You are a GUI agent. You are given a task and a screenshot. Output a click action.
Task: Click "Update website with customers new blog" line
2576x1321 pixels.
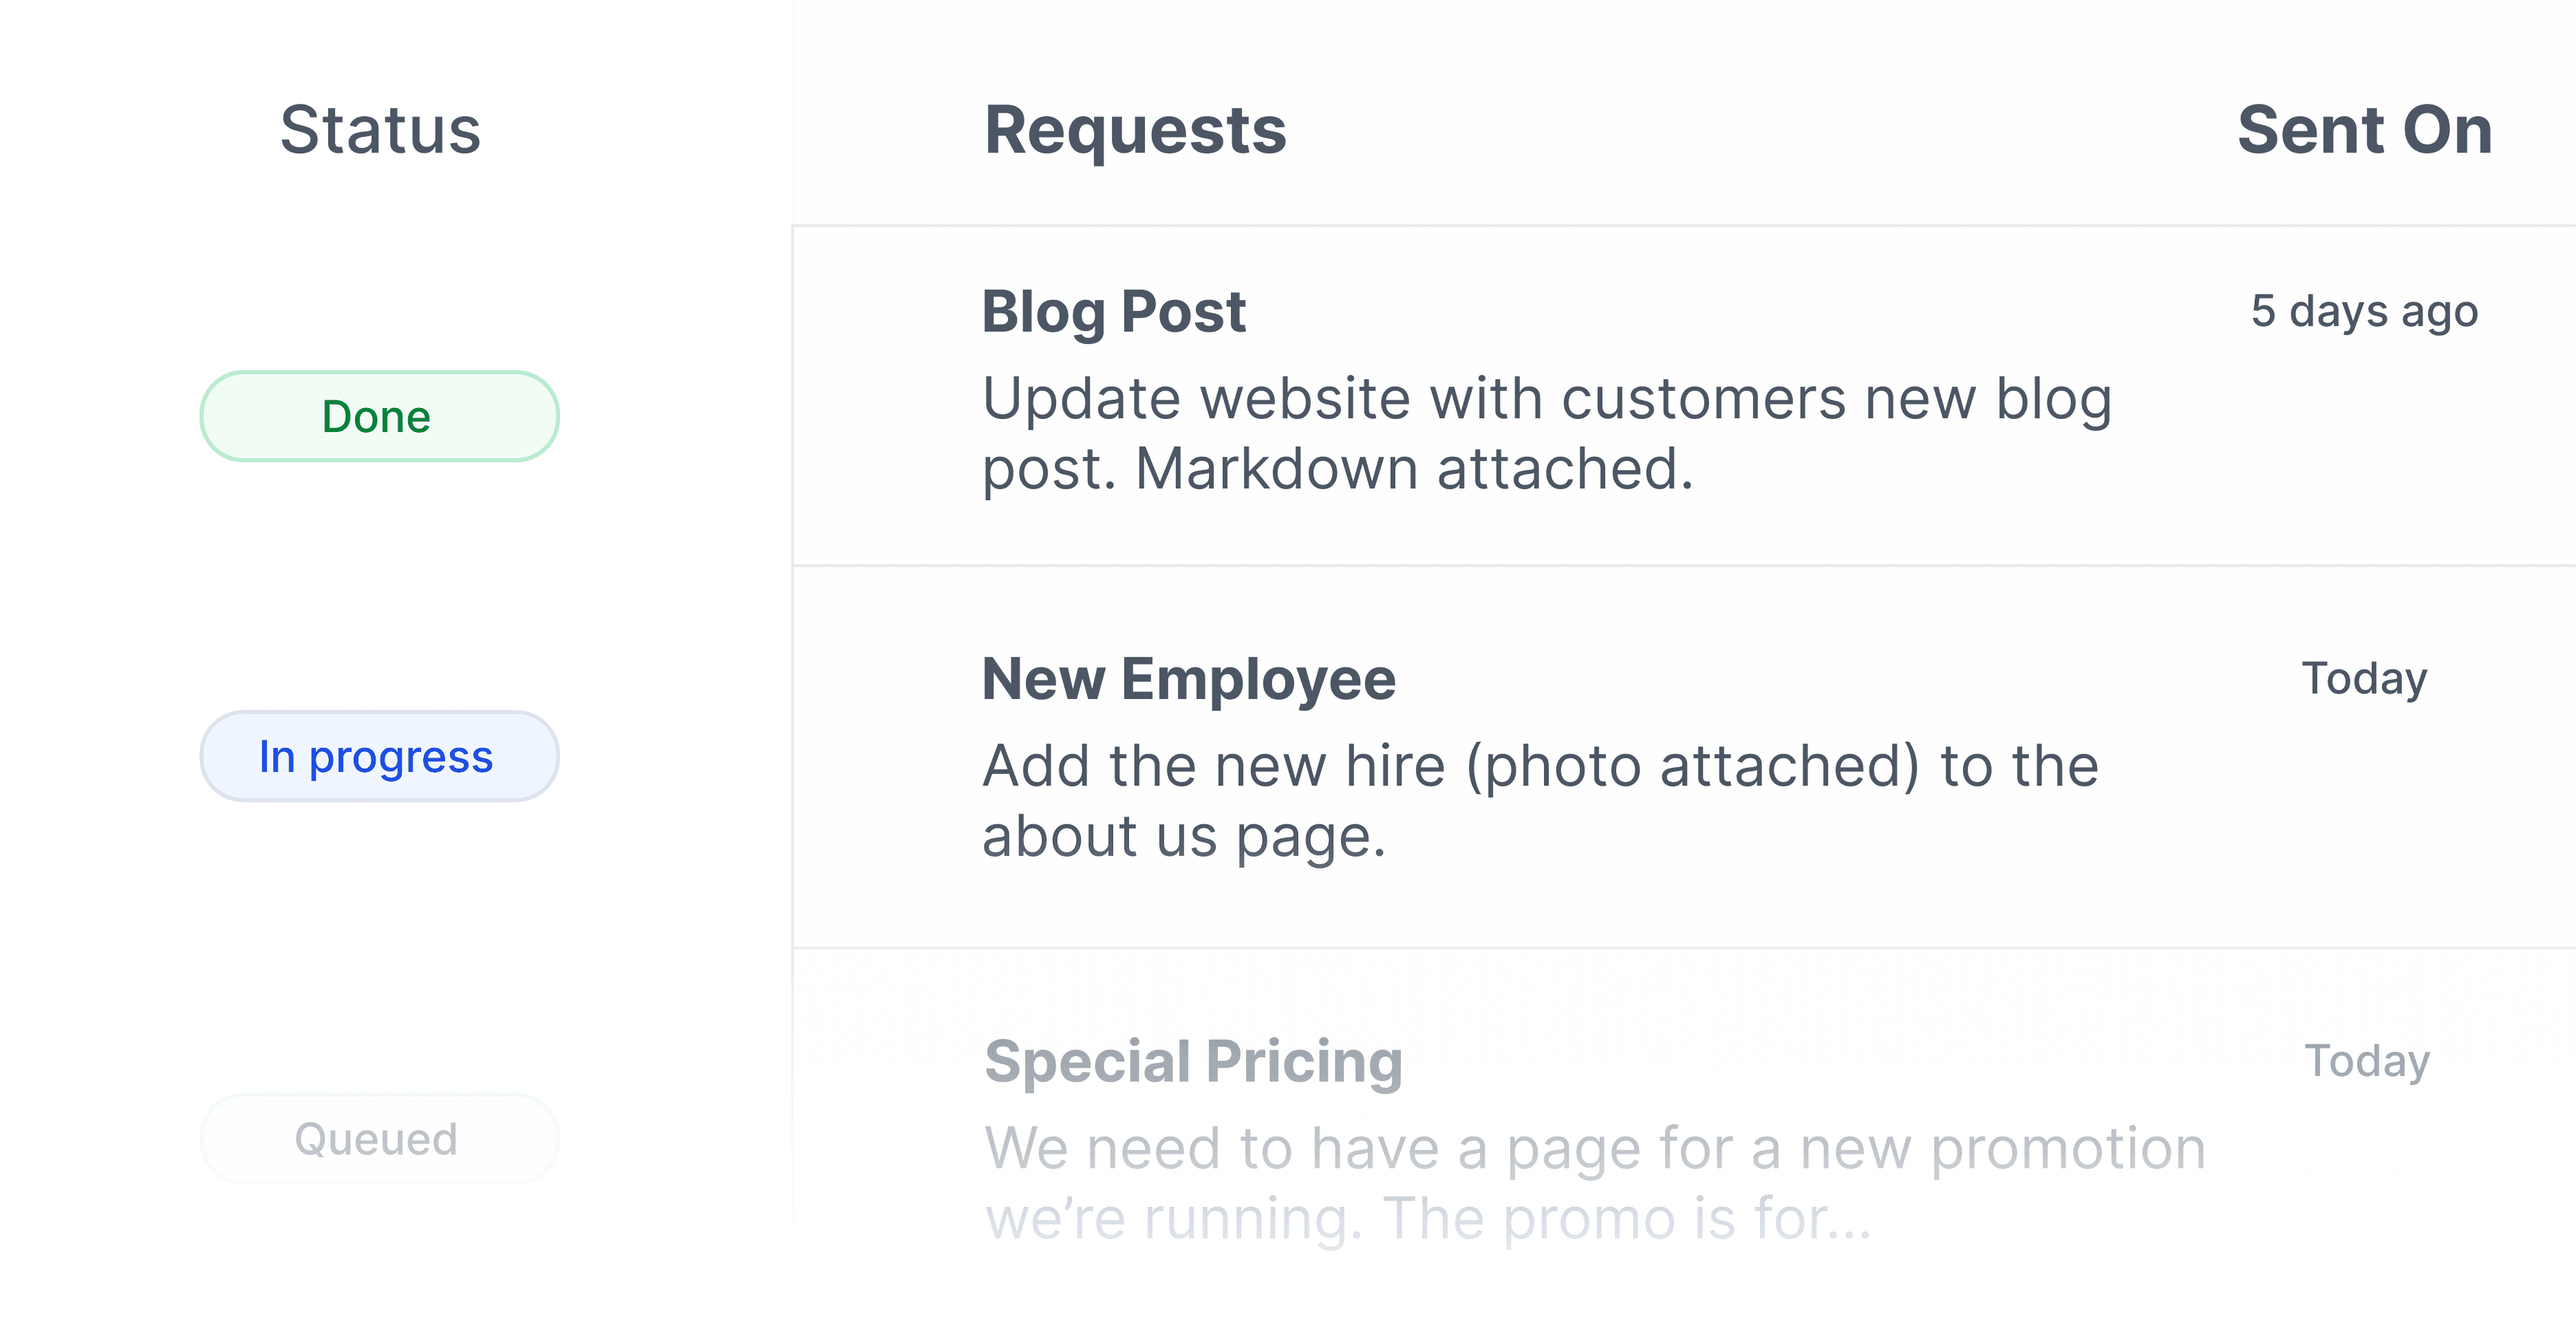coord(1546,398)
